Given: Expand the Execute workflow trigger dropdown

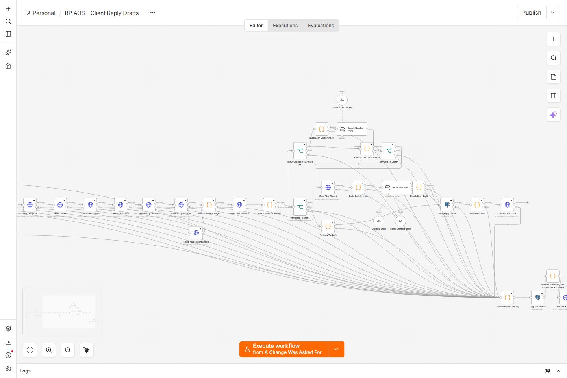Looking at the screenshot, I should click(336, 349).
